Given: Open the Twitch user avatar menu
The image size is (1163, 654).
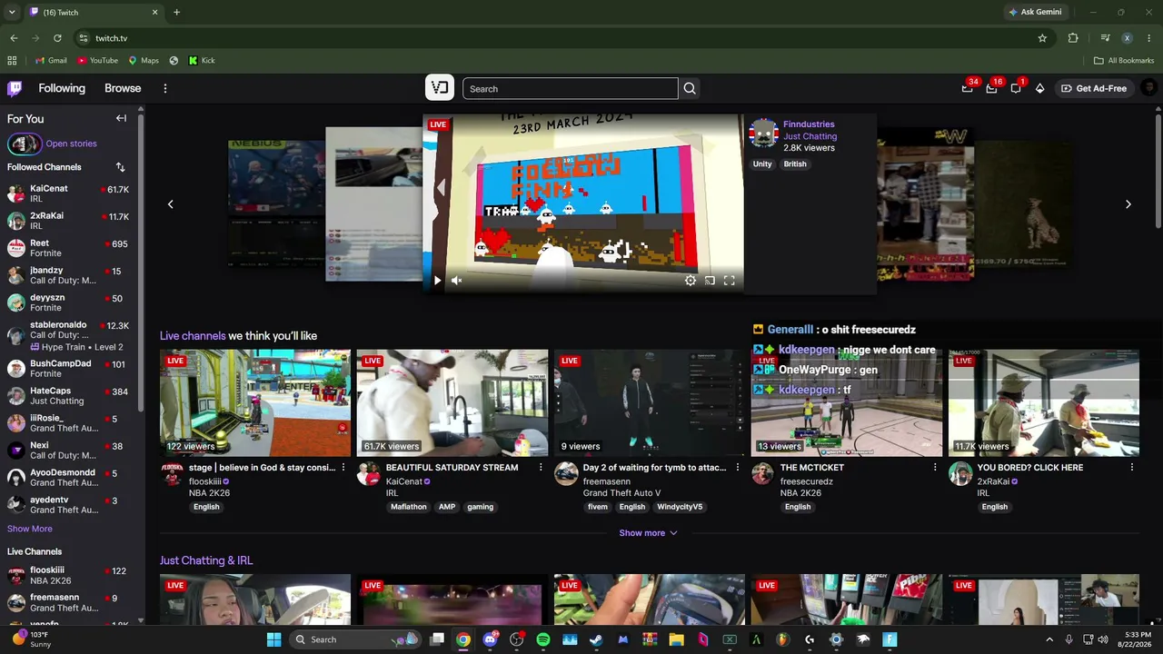Looking at the screenshot, I should (x=1149, y=88).
